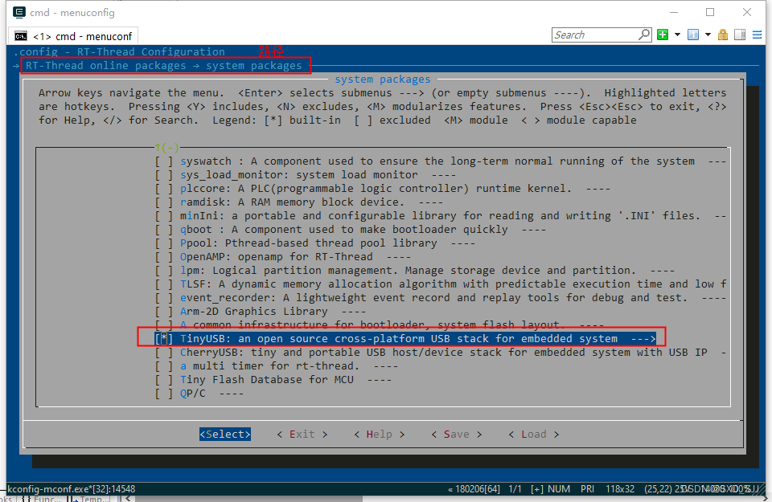Screen dimensions: 772x502
Task: Select the lpm Logical partition management entry
Action: (409, 271)
